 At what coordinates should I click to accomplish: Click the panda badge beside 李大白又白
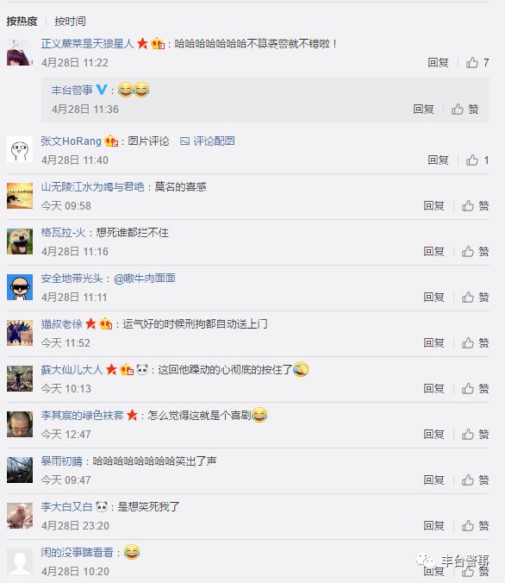point(102,506)
